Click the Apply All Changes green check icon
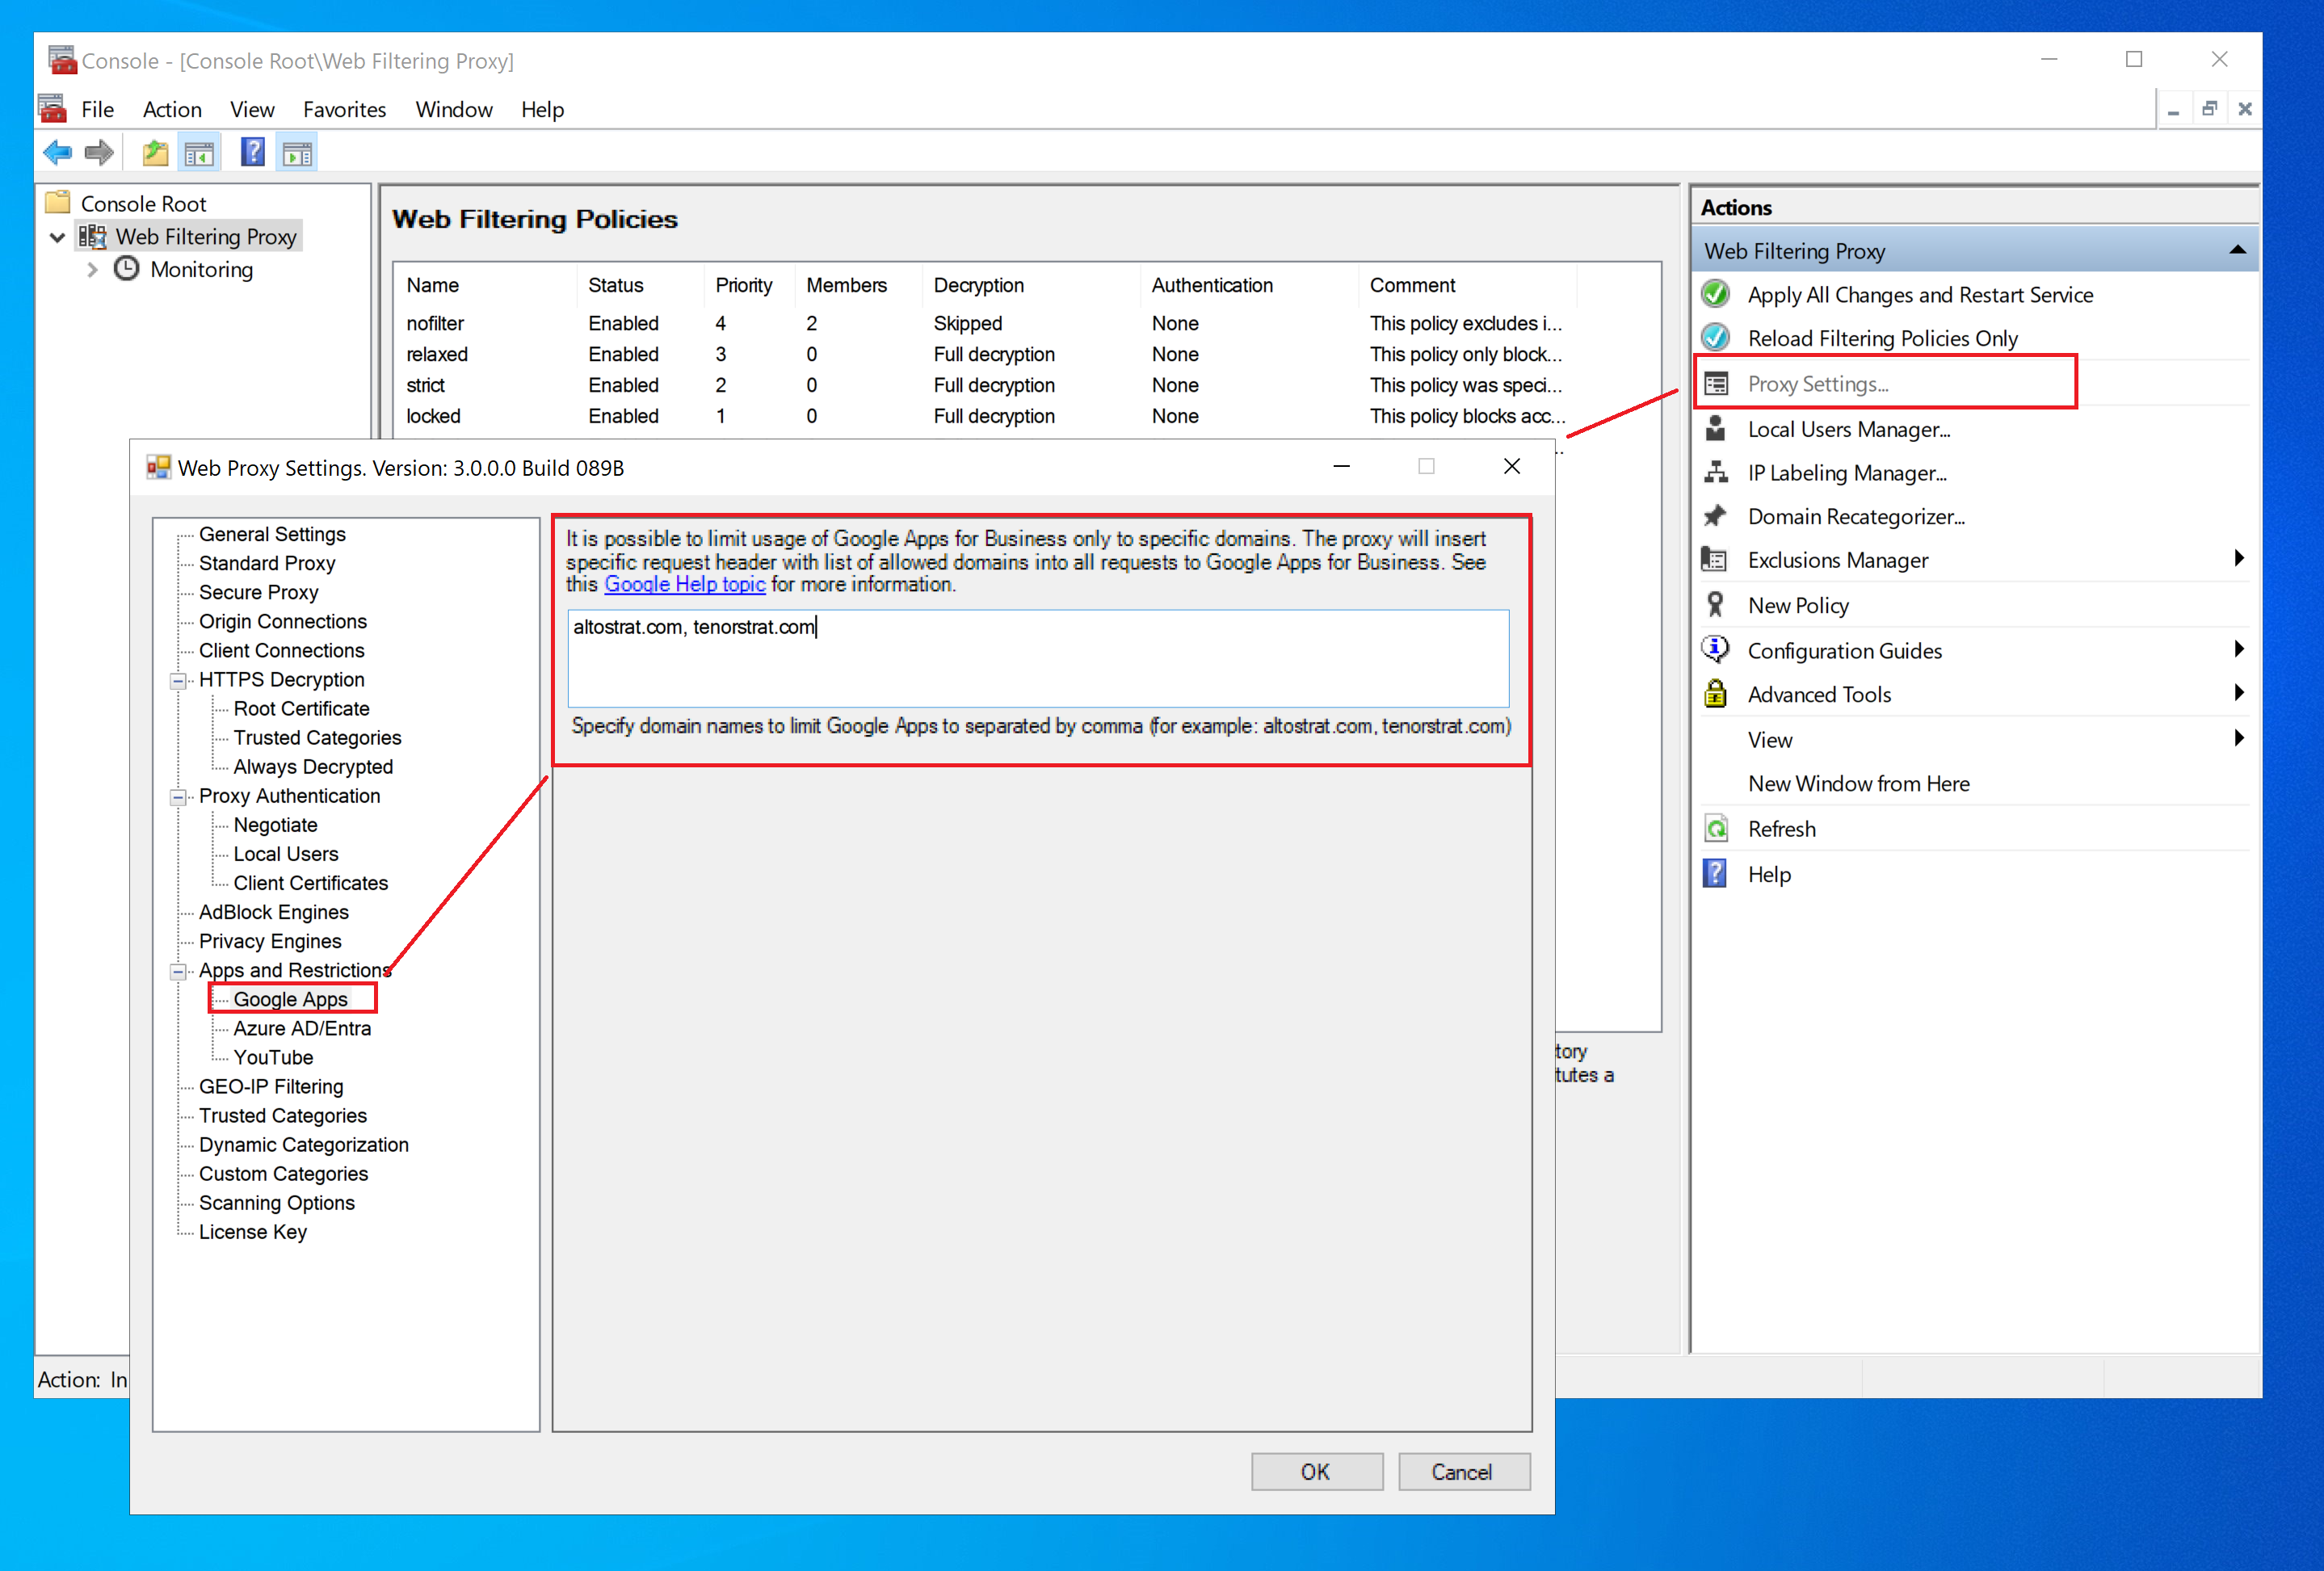Viewport: 2324px width, 1571px height. pyautogui.click(x=1715, y=294)
